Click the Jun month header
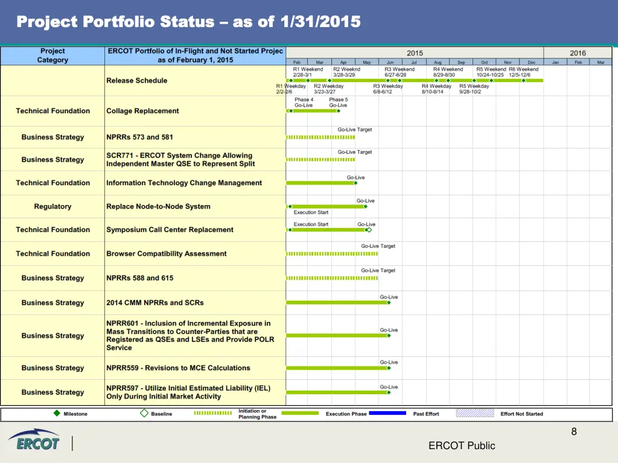Screen dimensions: 618x463 (x=390, y=62)
